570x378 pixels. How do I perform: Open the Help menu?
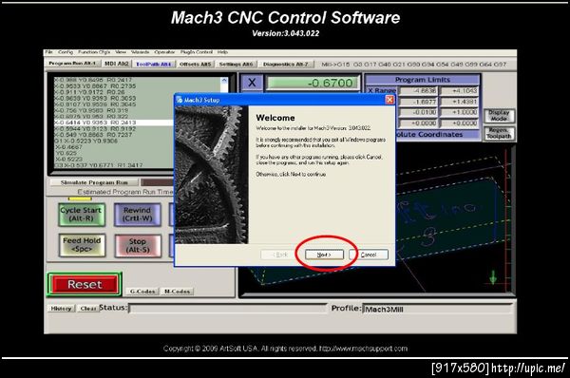point(222,52)
